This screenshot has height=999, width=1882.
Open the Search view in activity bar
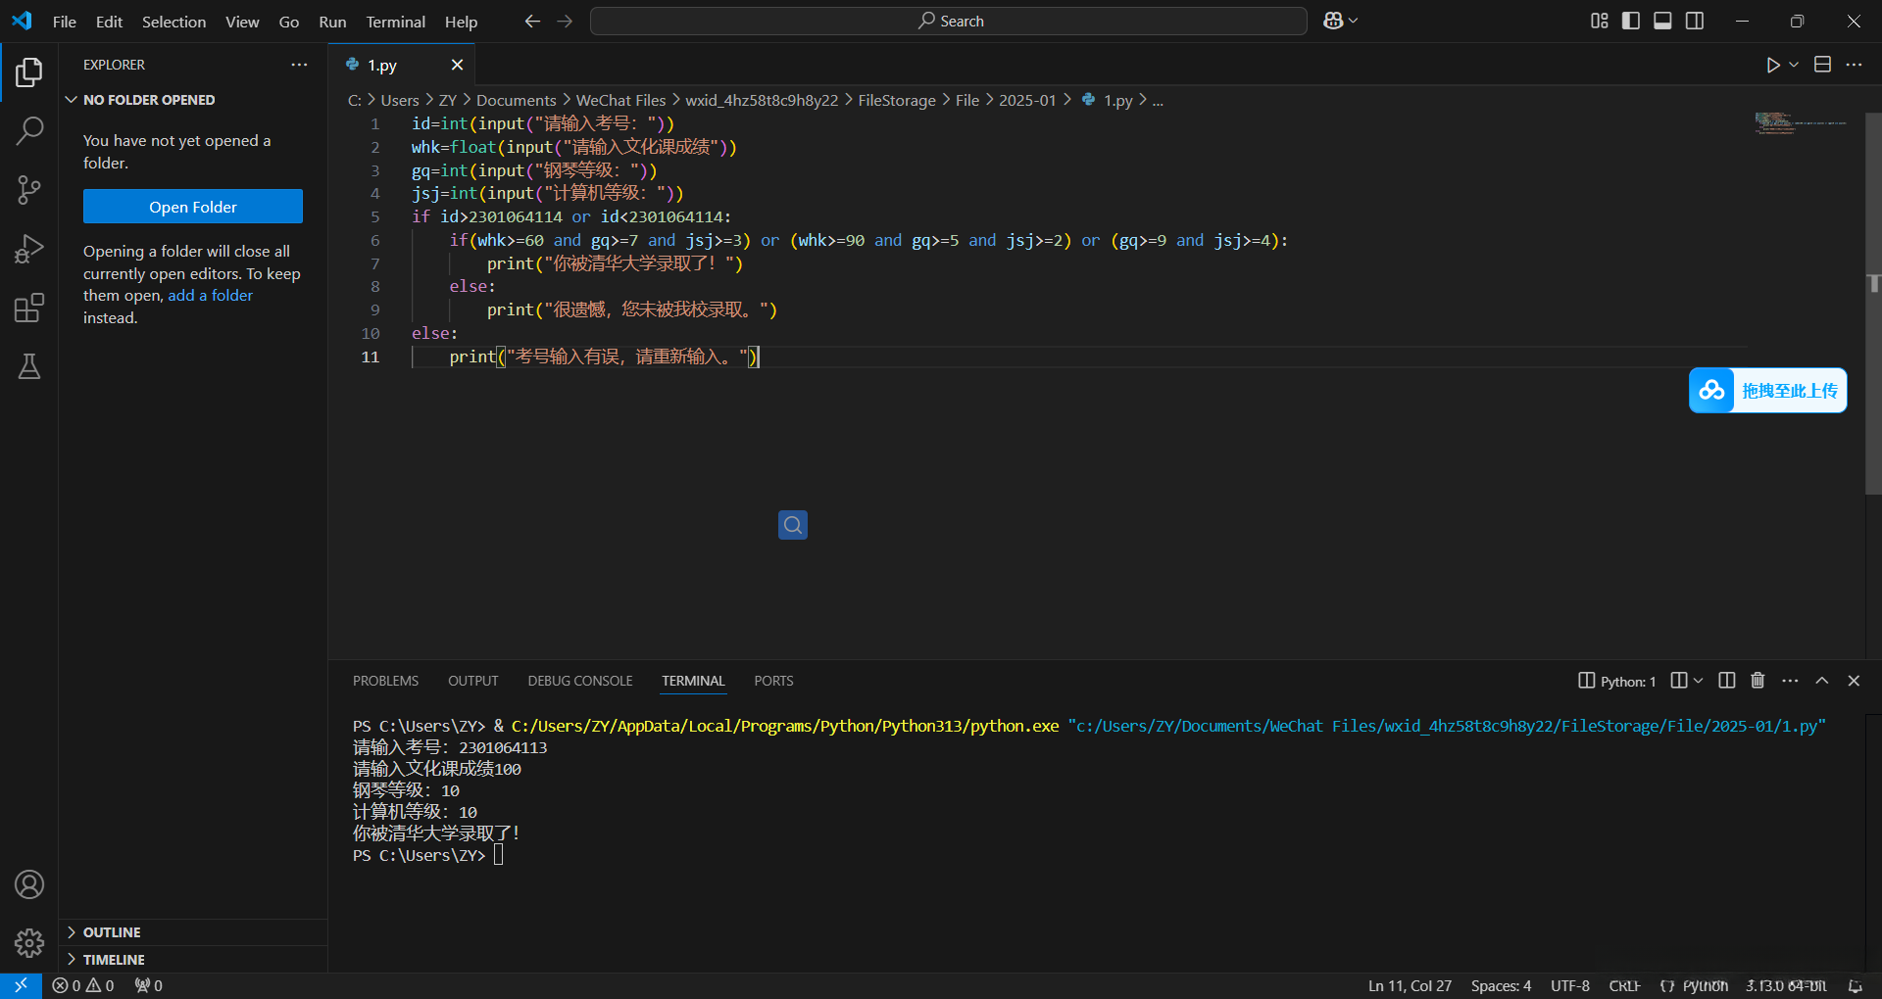(x=29, y=130)
